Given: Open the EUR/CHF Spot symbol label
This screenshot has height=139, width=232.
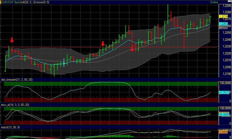Looking at the screenshot, I should click(x=10, y=2).
